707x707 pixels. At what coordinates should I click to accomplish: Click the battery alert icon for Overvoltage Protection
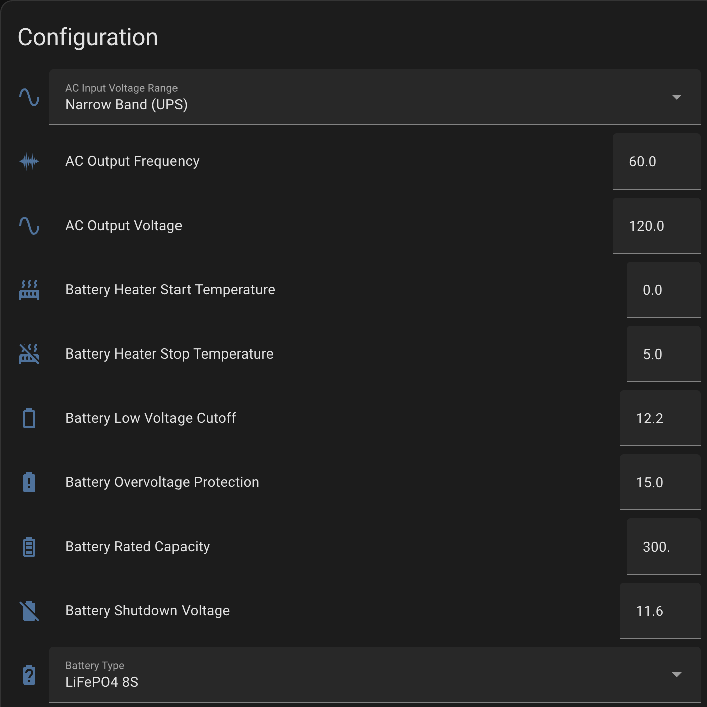[x=29, y=482]
